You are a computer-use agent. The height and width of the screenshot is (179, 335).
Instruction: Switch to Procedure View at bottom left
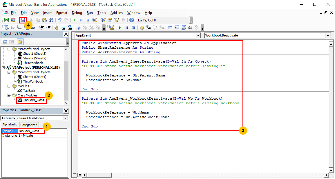[x=75, y=175]
